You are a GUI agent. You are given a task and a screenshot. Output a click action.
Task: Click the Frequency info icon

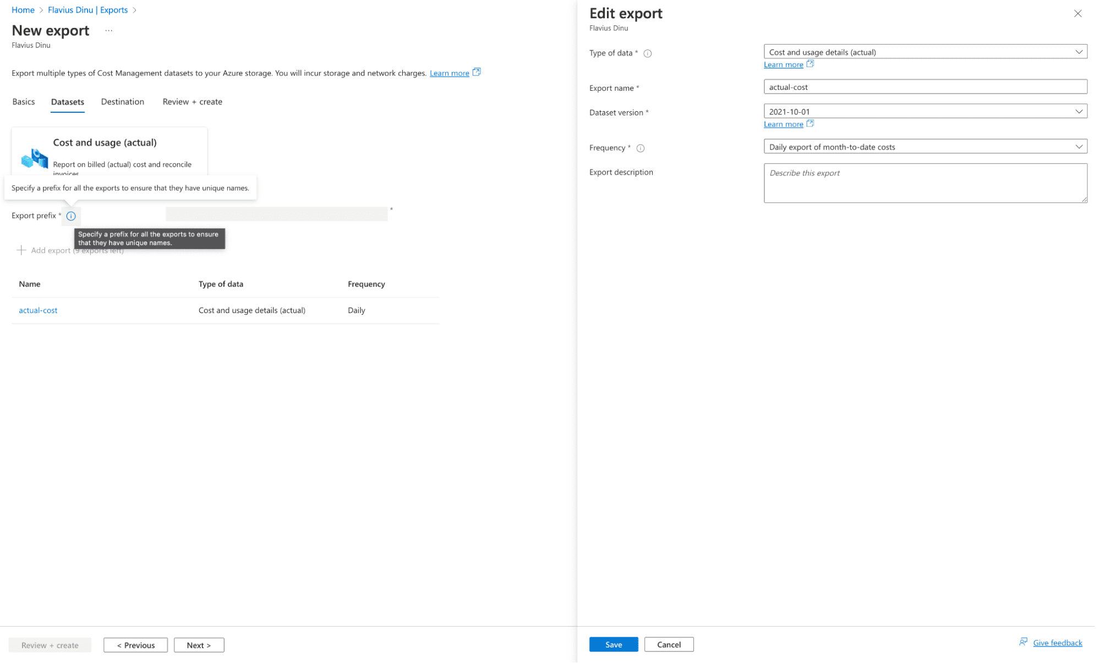tap(641, 148)
